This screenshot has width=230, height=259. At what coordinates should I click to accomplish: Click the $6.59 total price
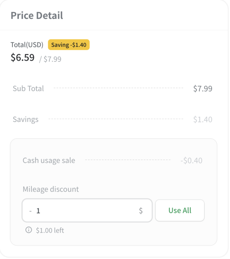tap(23, 58)
